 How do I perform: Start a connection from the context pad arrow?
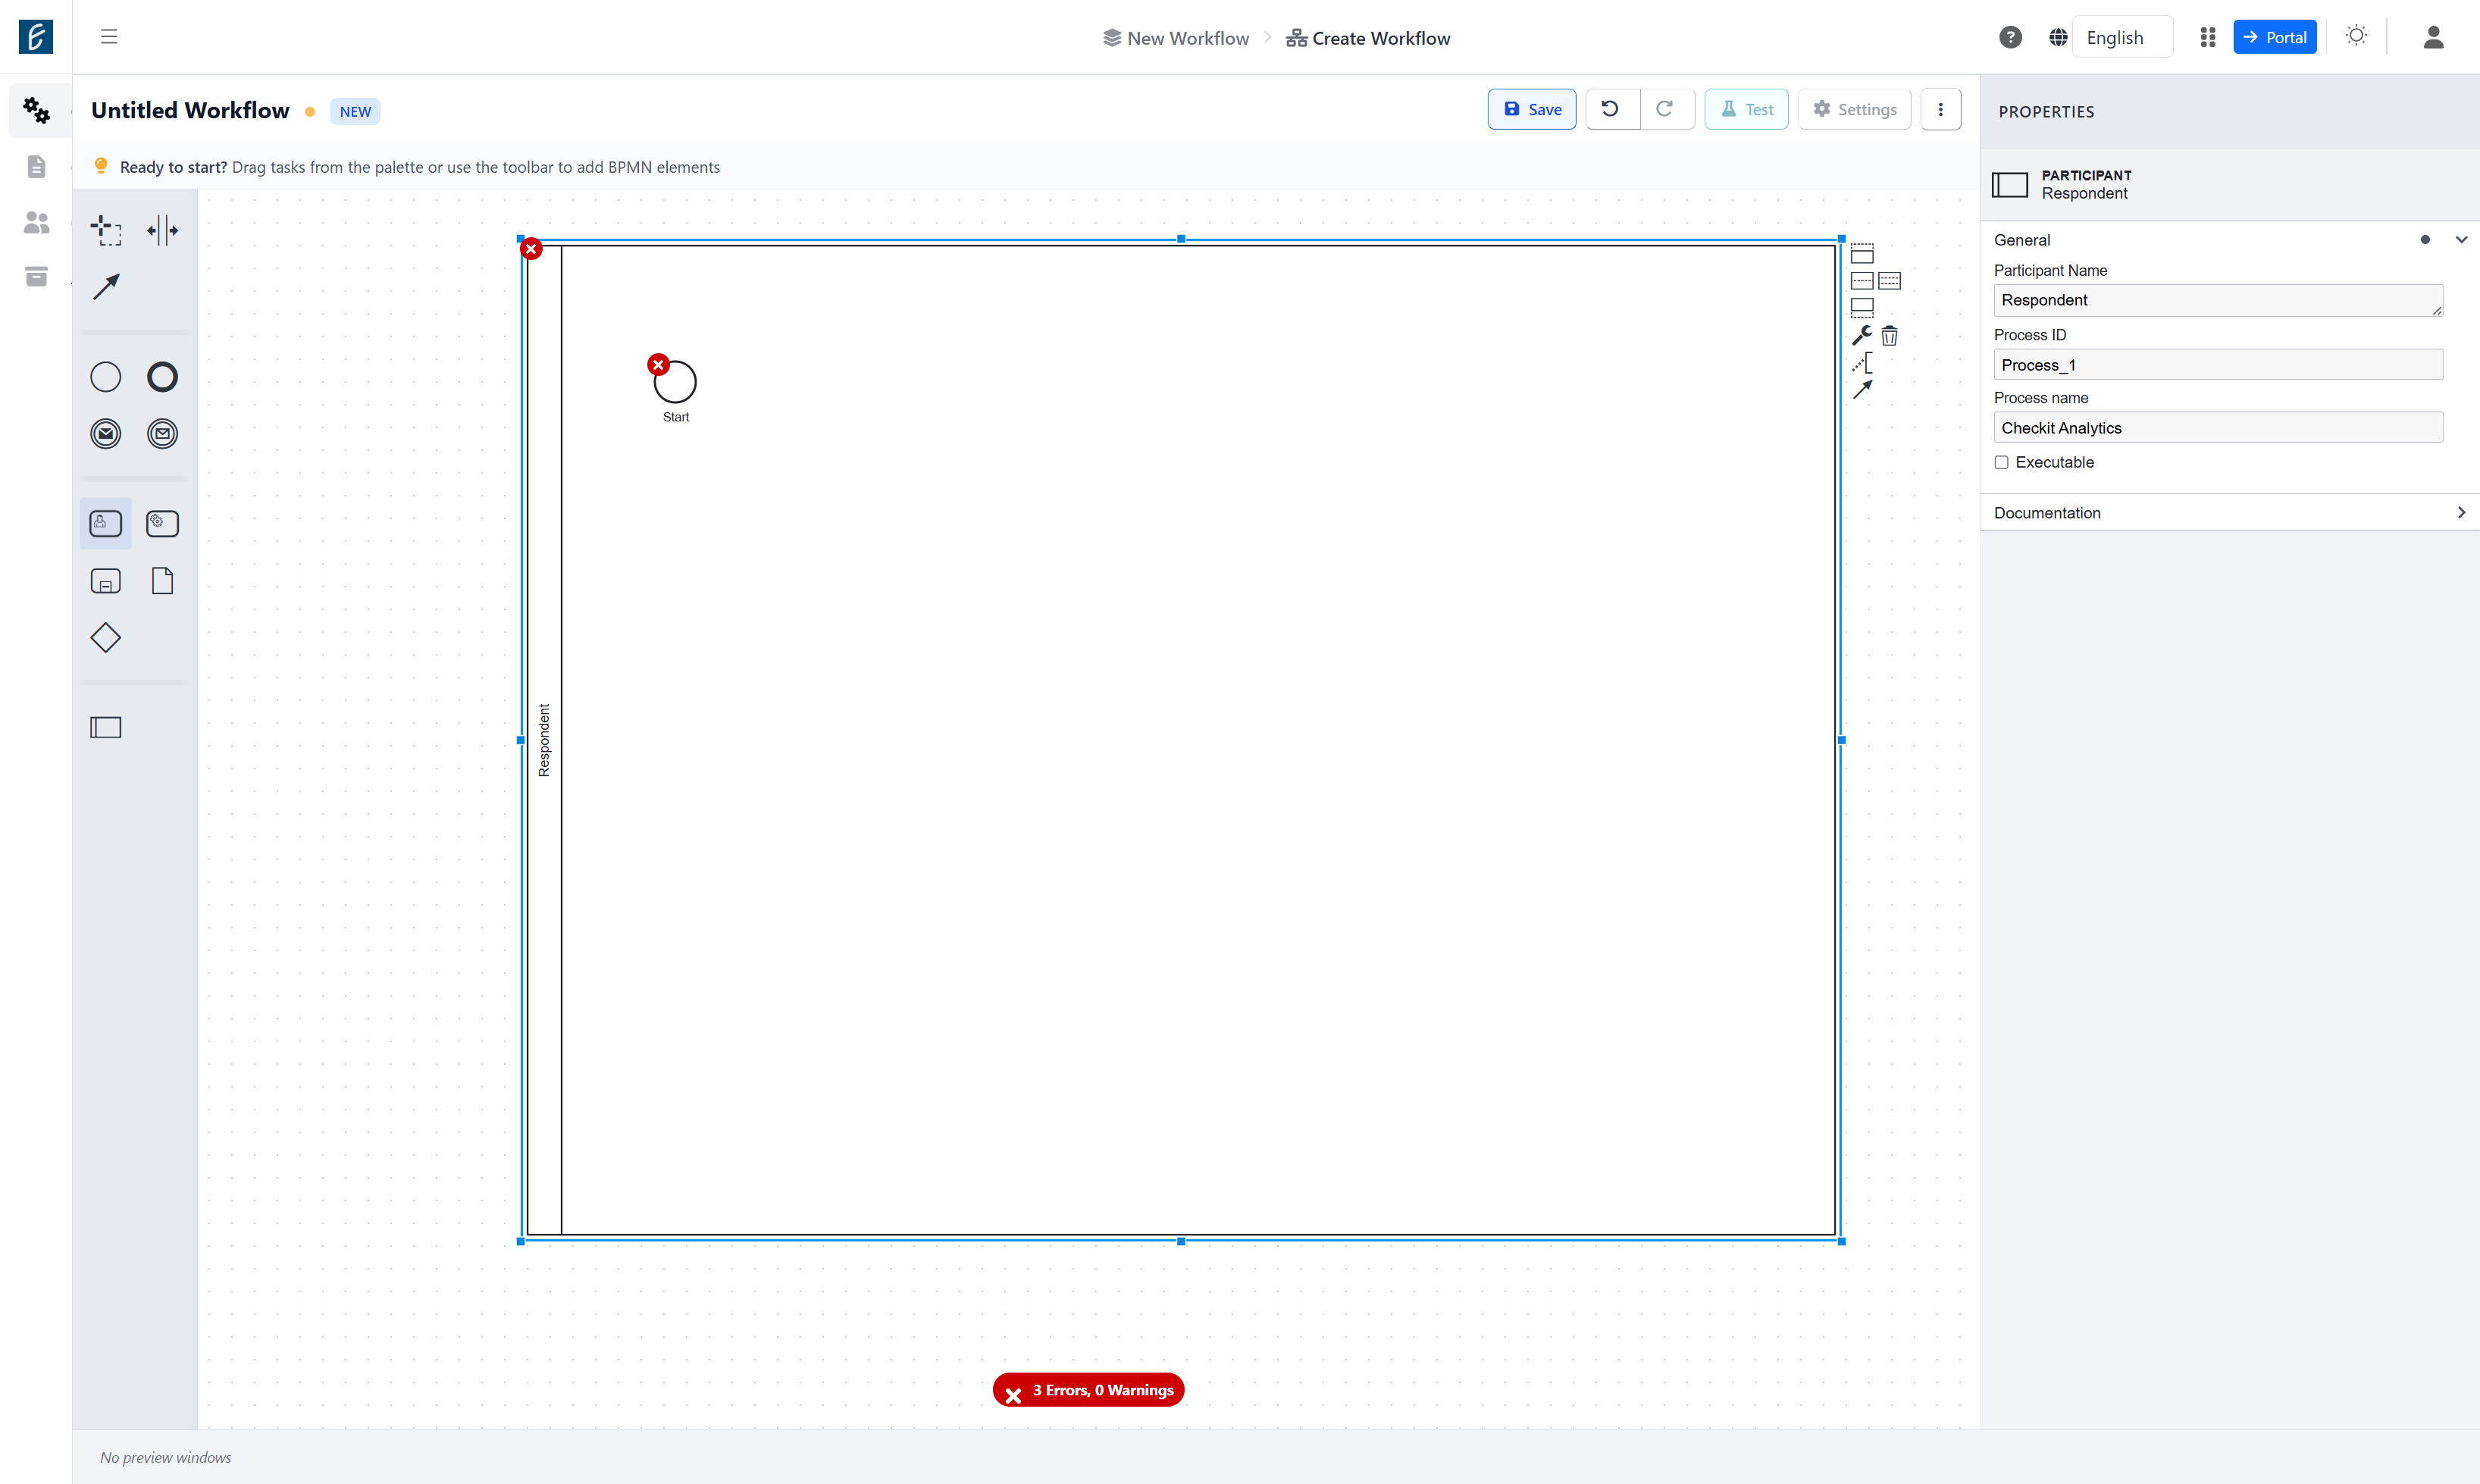[x=1862, y=390]
